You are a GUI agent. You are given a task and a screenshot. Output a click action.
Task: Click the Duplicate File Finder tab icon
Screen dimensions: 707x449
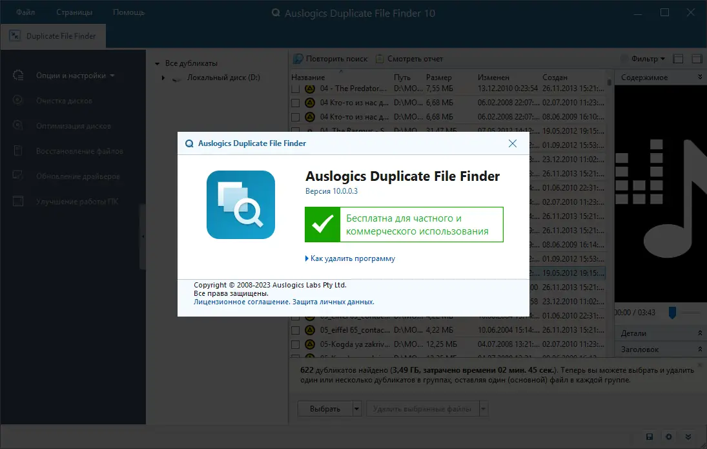point(15,36)
